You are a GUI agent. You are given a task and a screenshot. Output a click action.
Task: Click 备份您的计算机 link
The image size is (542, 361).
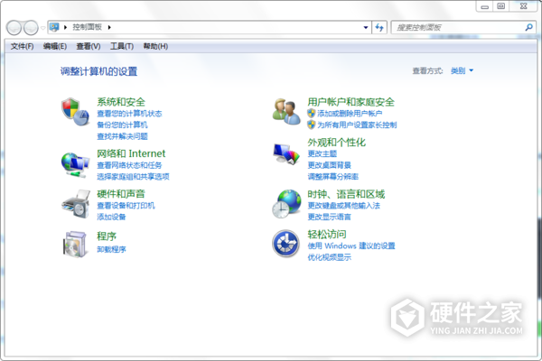coord(122,125)
